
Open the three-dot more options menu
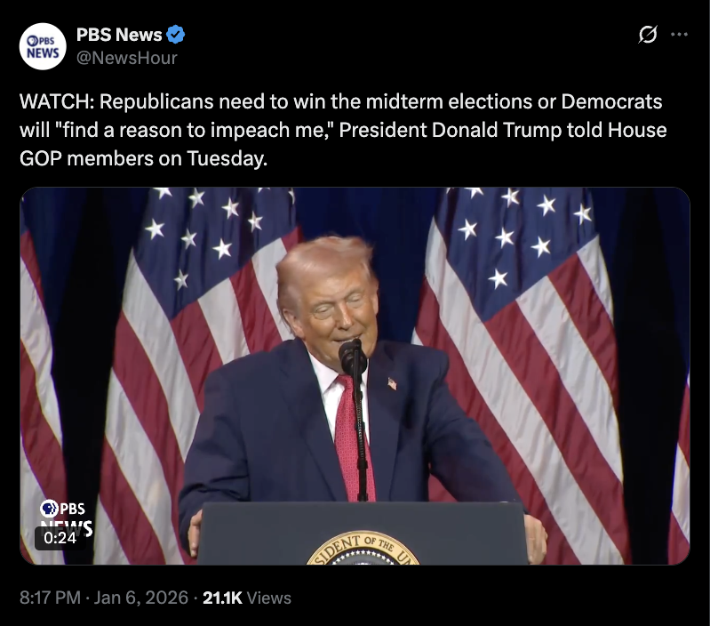(x=679, y=35)
